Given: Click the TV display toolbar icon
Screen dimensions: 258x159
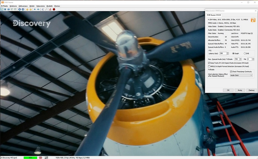Looking at the screenshot, I should (2, 9).
